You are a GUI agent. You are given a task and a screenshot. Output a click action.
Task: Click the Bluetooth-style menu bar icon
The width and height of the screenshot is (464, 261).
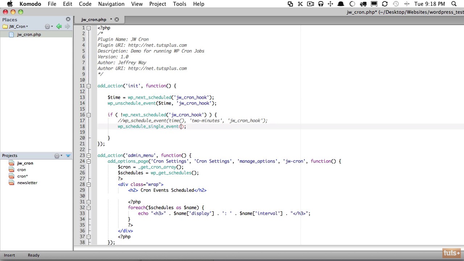407,4
